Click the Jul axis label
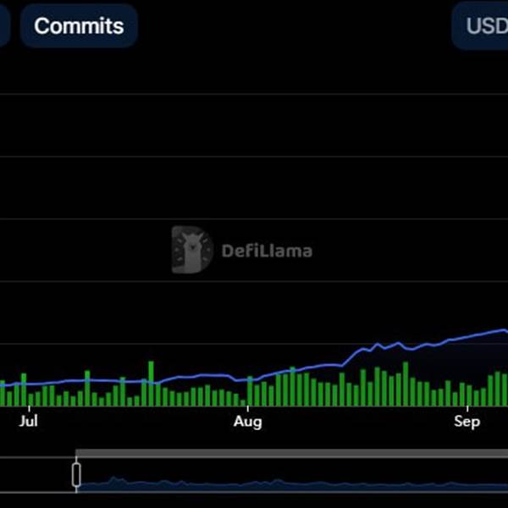The image size is (508, 508). [29, 421]
